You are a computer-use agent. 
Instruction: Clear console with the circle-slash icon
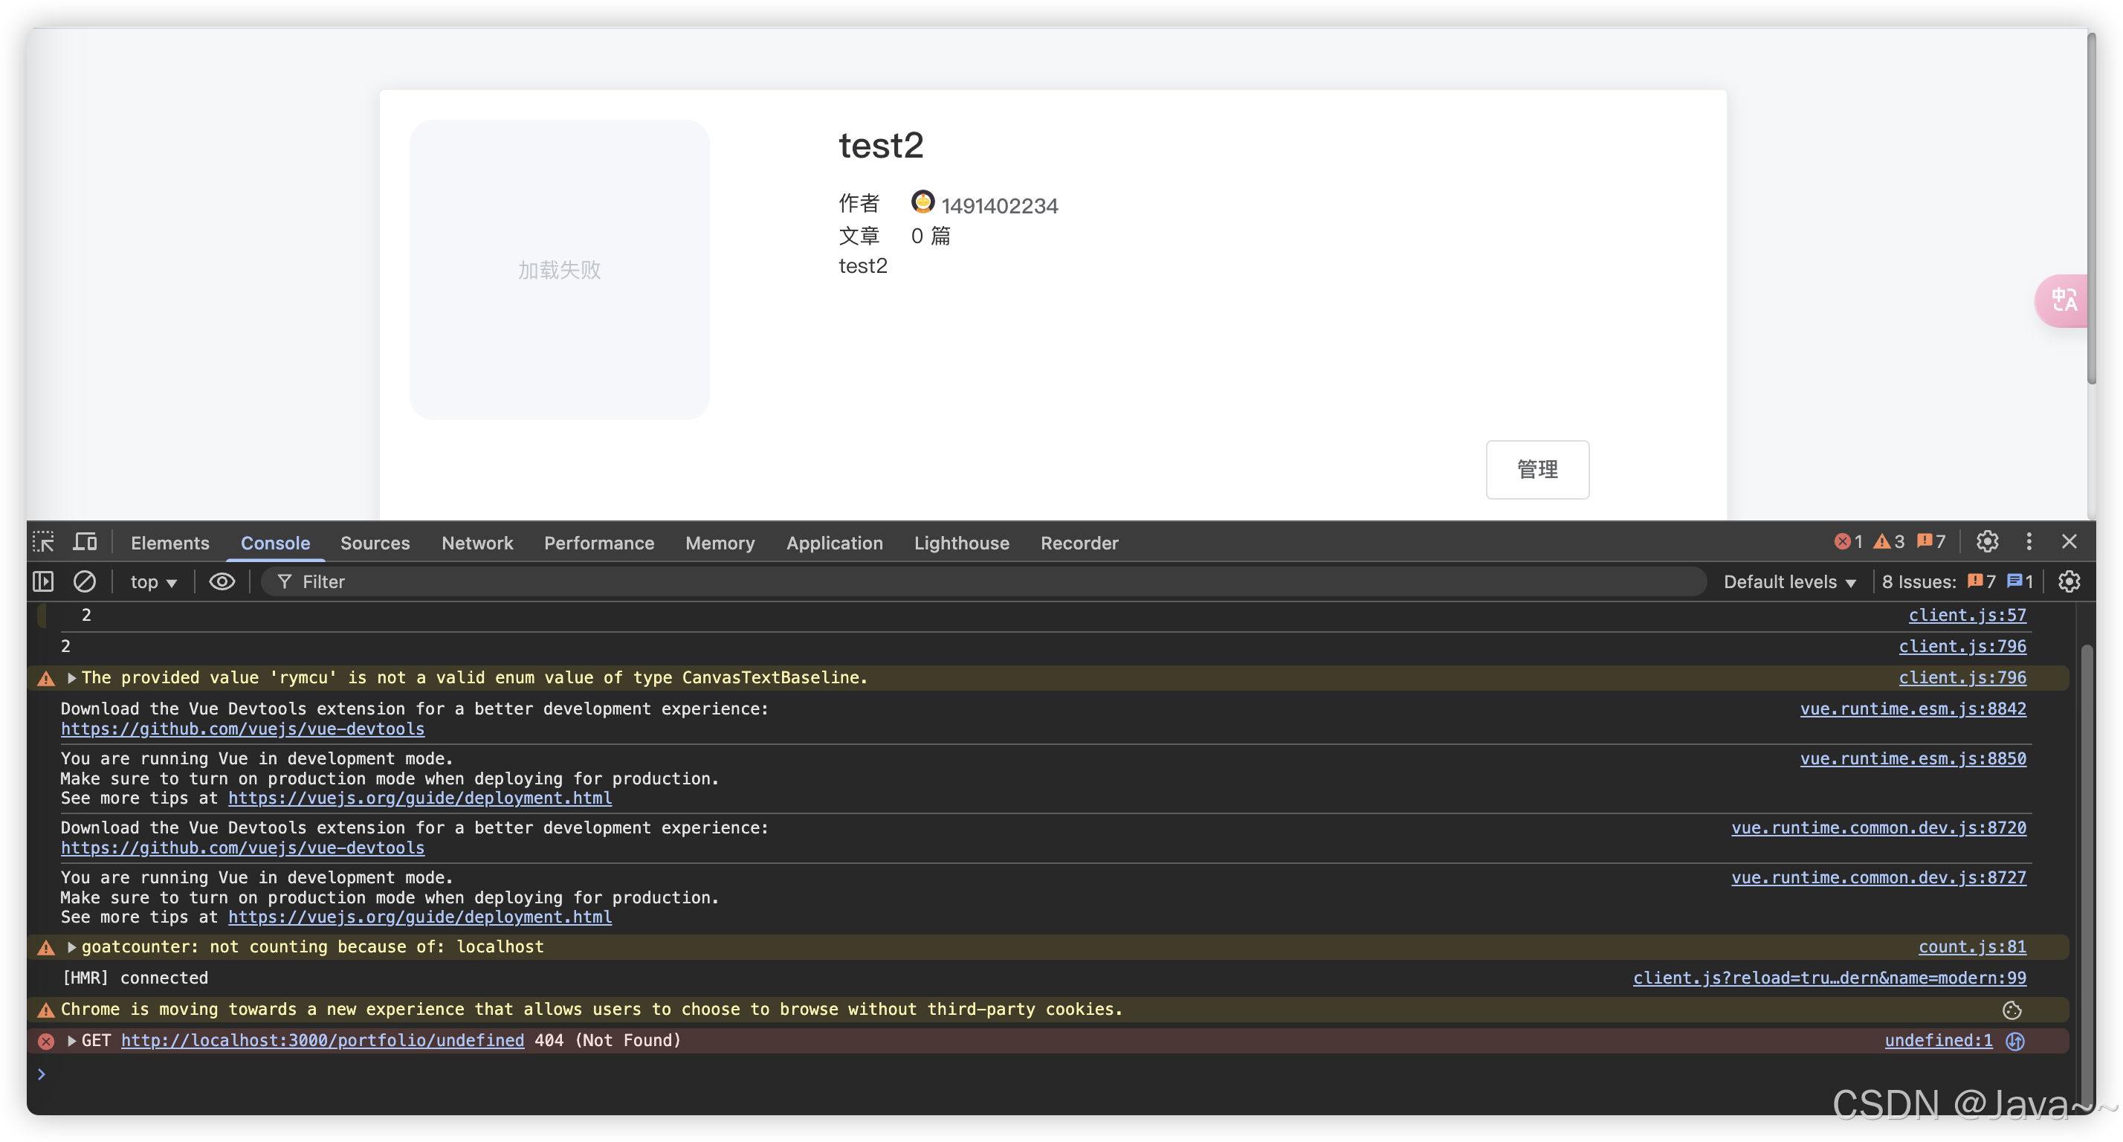84,581
